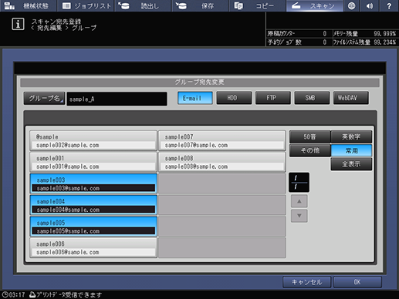Filter addresses by 英数字 alphanumeric
This screenshot has width=399, height=299.
(351, 136)
